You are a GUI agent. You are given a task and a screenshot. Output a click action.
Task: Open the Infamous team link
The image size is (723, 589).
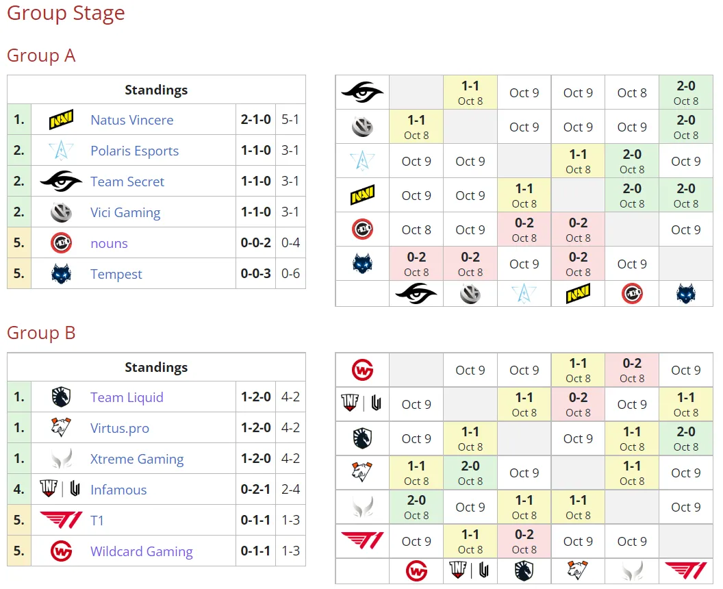pos(118,490)
